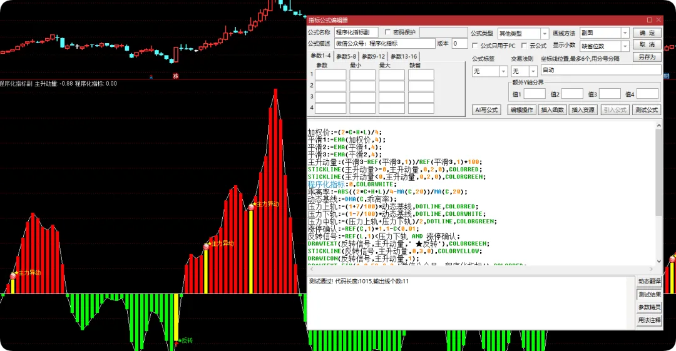Toggle the 云公式 checkbox
This screenshot has width=676, height=351.
pyautogui.click(x=525, y=45)
